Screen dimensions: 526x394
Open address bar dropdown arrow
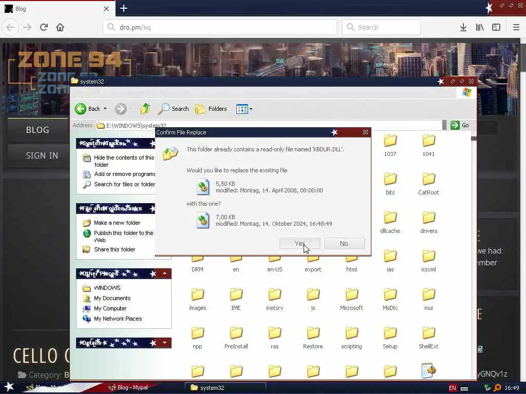[444, 125]
